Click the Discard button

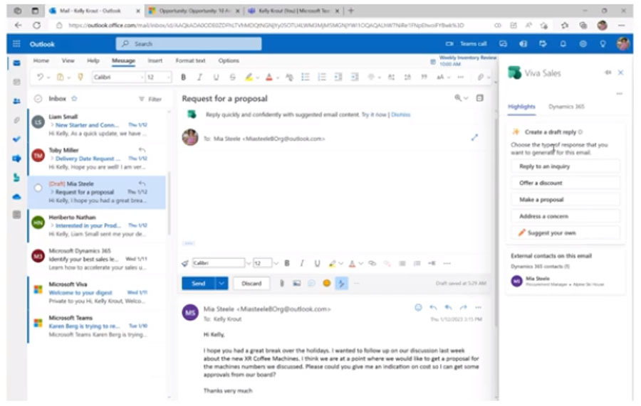point(251,283)
